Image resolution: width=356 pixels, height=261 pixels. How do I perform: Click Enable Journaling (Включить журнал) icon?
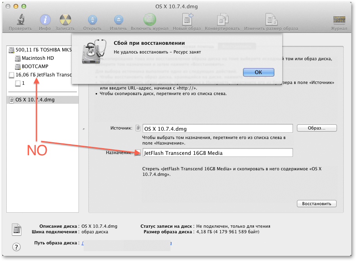[150, 19]
